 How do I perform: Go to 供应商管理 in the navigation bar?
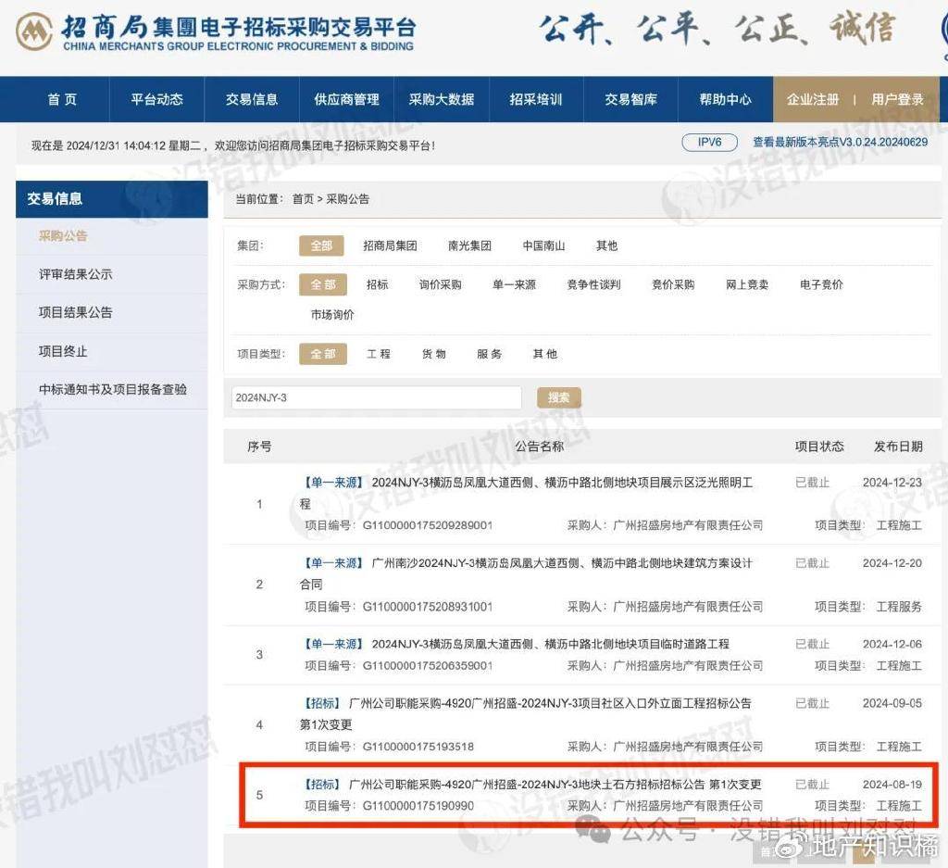[346, 99]
